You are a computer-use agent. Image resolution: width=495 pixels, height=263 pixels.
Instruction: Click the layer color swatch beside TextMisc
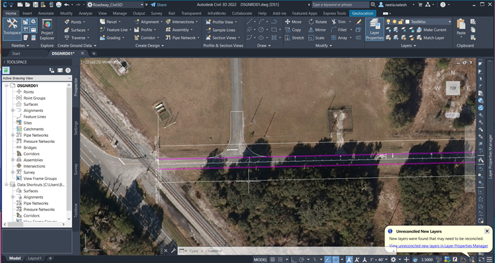pos(407,22)
